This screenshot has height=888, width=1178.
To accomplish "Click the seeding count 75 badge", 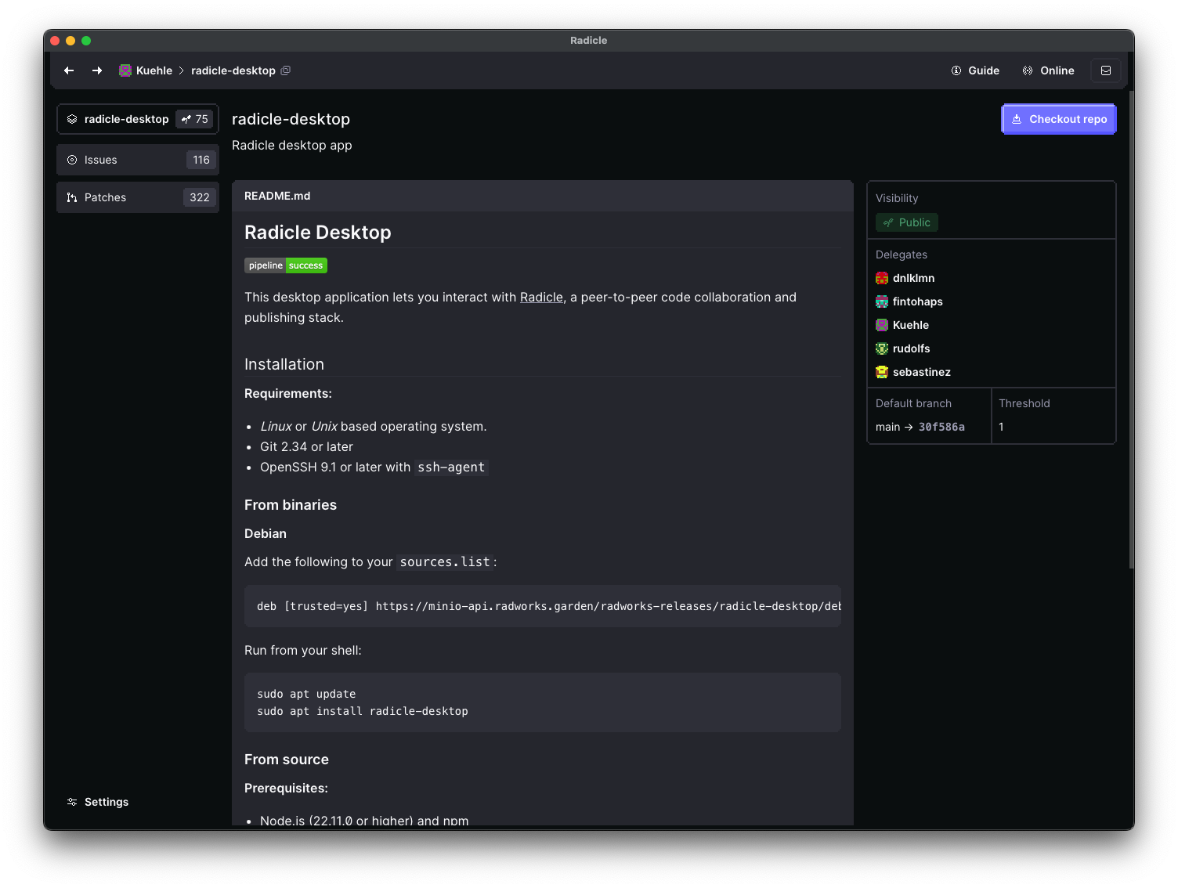I will (194, 119).
